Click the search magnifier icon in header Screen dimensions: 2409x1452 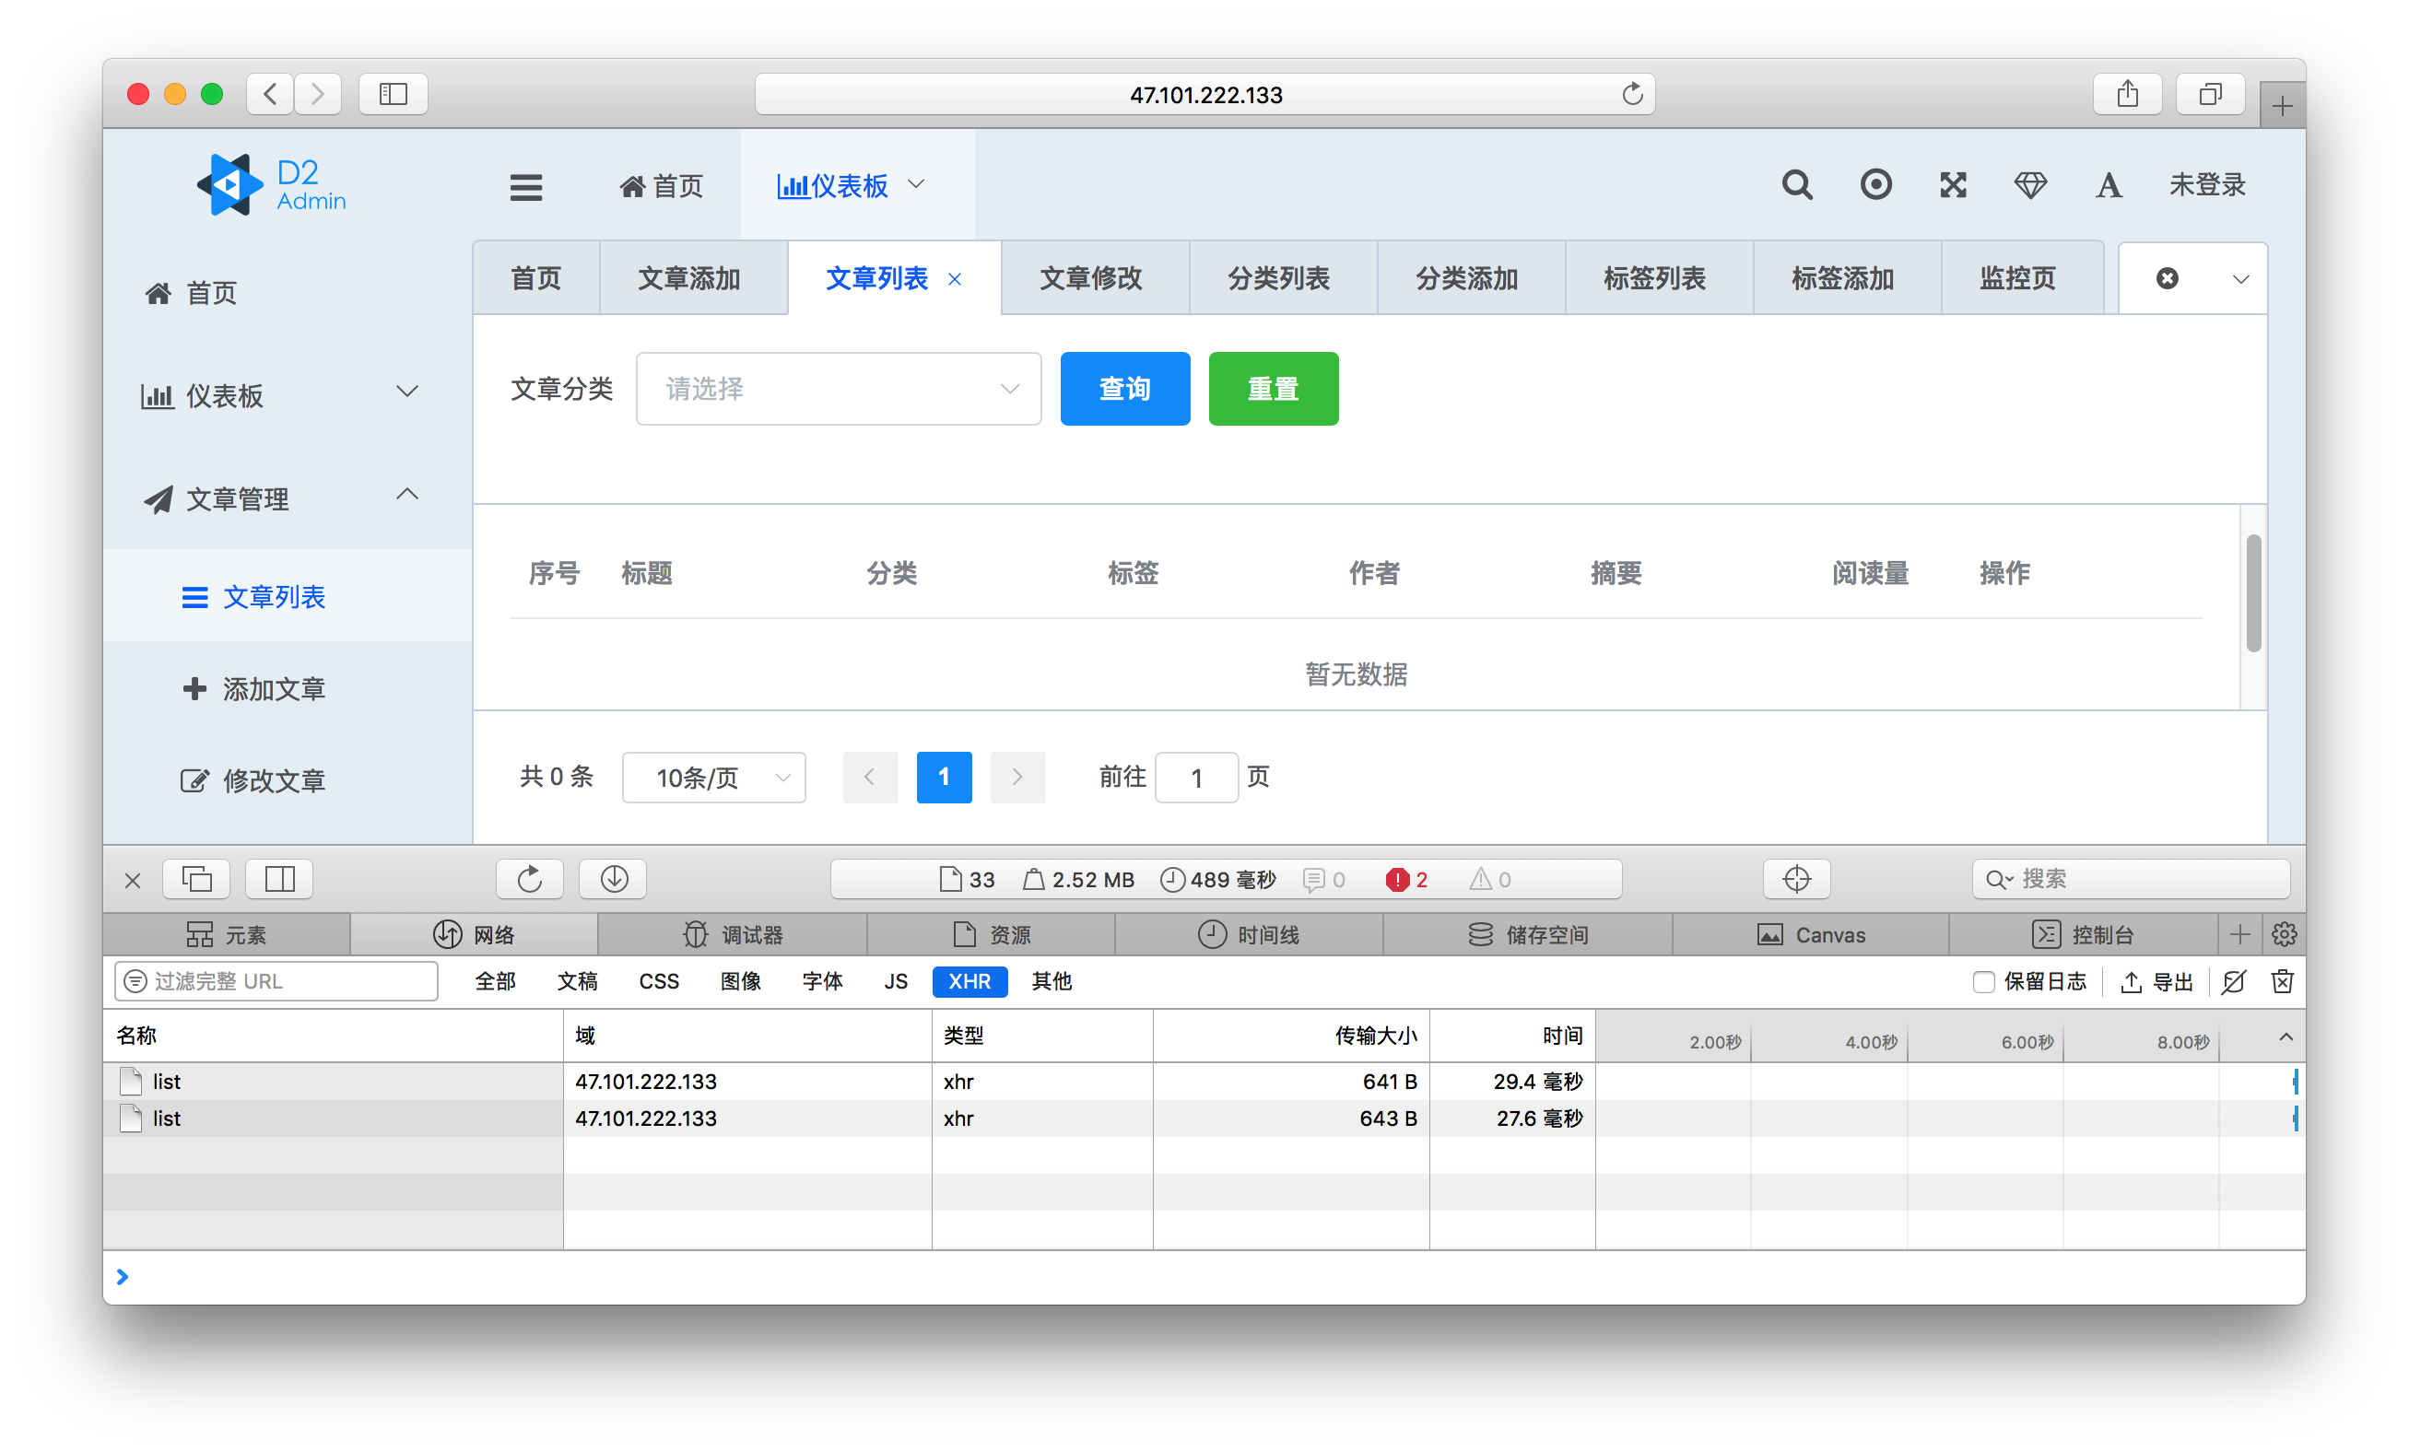click(x=1796, y=184)
